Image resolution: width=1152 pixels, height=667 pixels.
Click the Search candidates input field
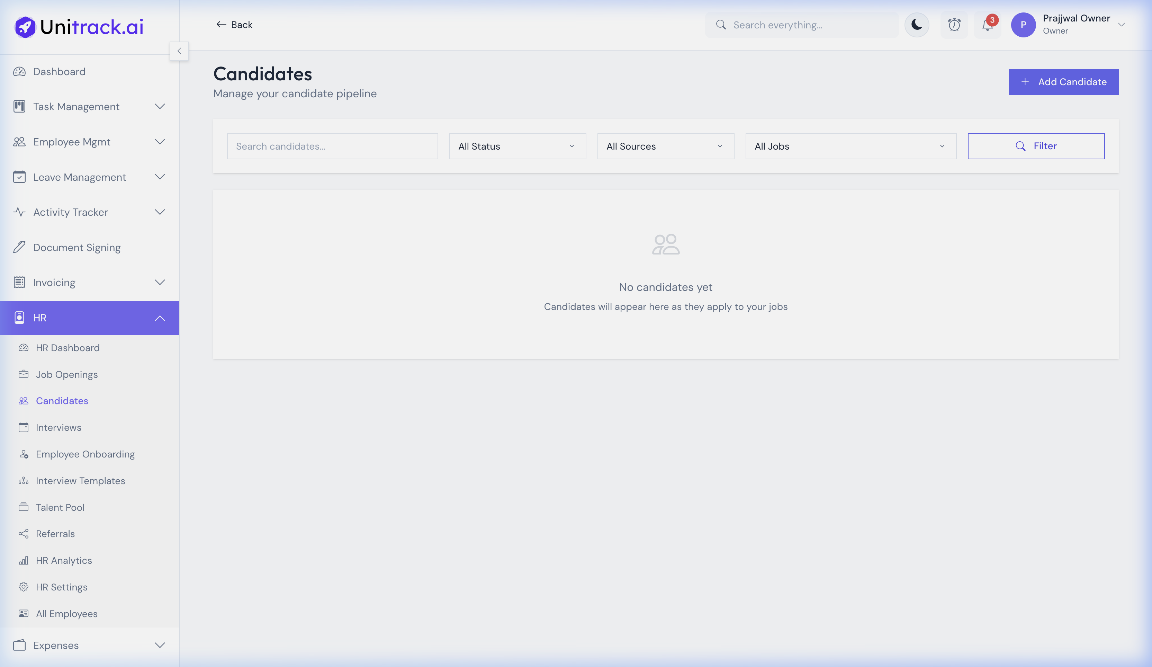click(332, 146)
